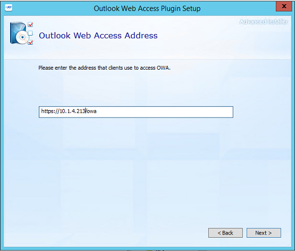Go back with the Back button
The width and height of the screenshot is (295, 251).
pyautogui.click(x=225, y=233)
